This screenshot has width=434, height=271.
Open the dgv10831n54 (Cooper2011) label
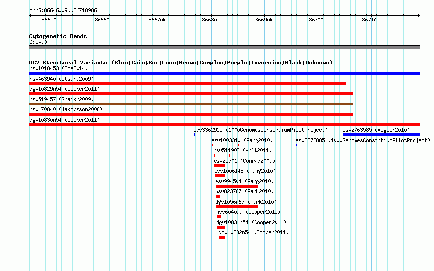pyautogui.click(x=251, y=222)
